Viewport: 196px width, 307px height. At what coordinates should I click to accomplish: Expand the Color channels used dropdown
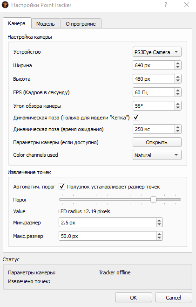tap(157, 155)
